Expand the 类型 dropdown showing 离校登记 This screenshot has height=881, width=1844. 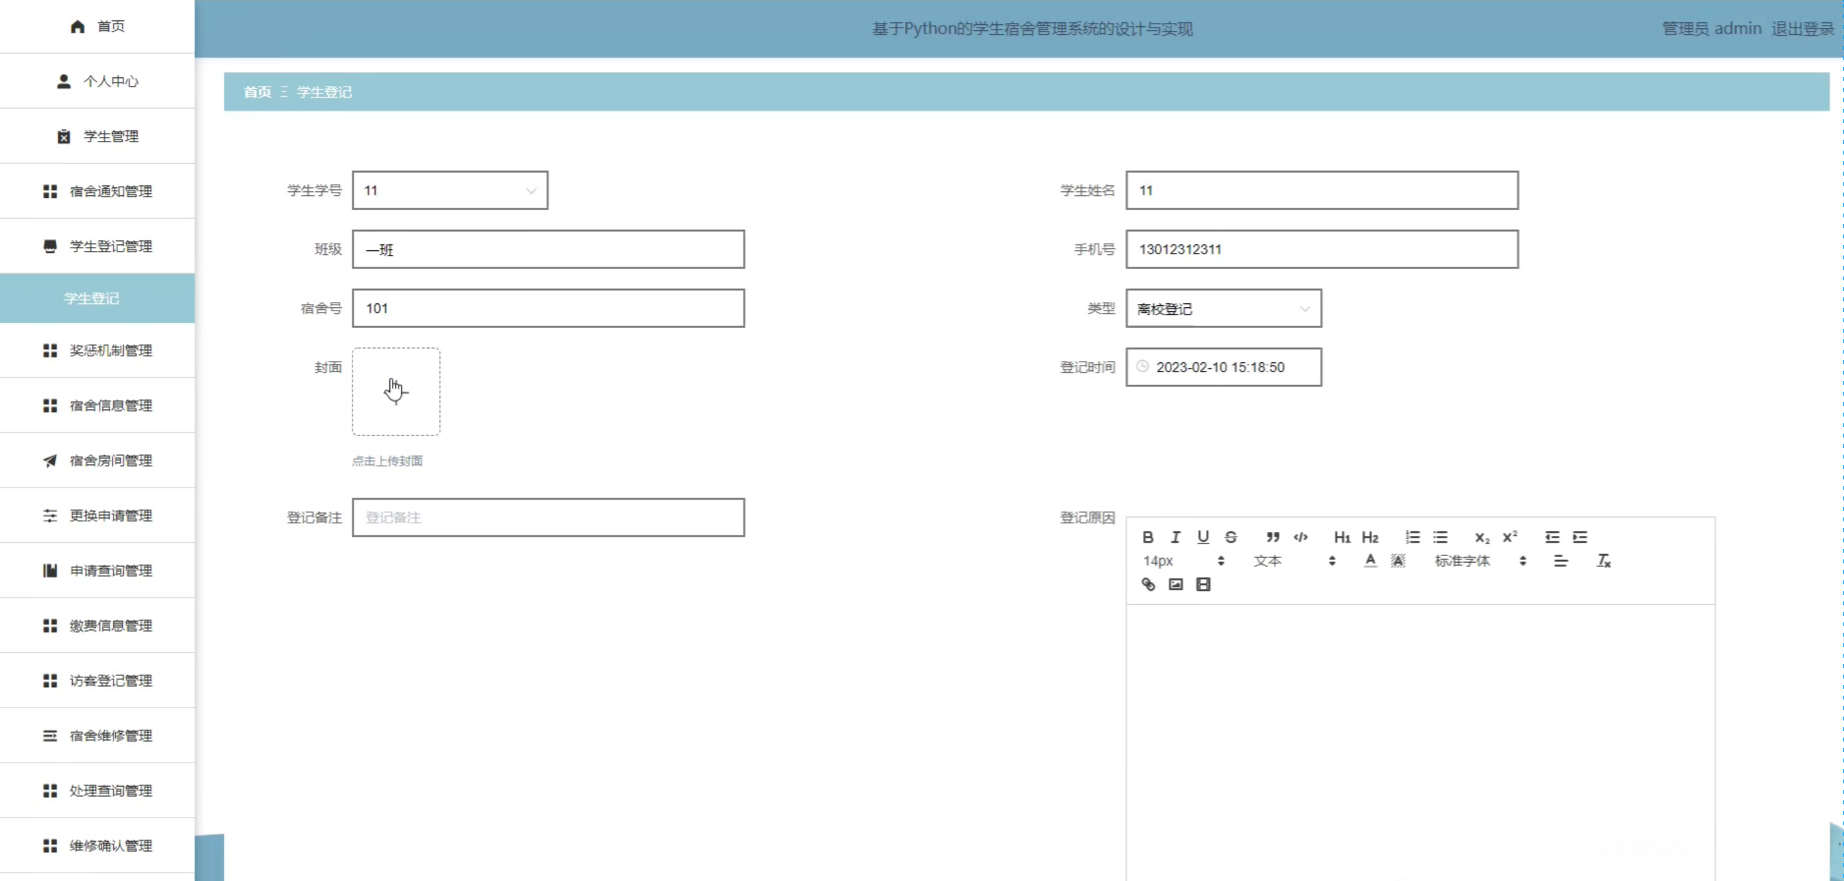(1223, 309)
